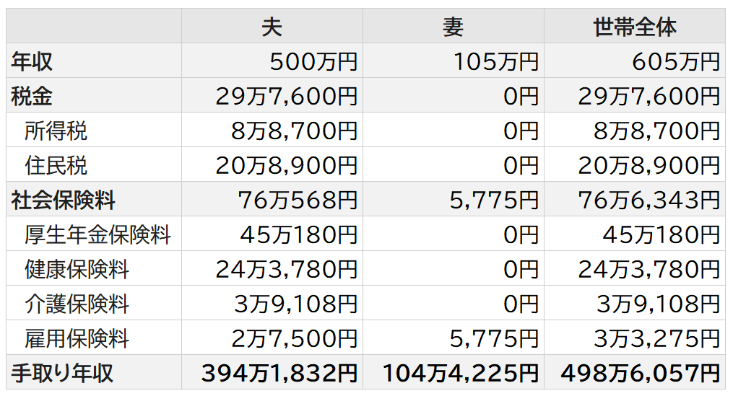Click the 介護保険料 row label
Image resolution: width=733 pixels, height=396 pixels.
pyautogui.click(x=77, y=304)
